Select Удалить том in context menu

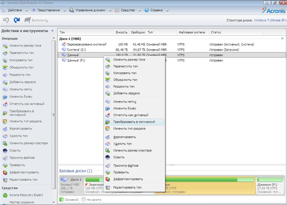click(123, 144)
